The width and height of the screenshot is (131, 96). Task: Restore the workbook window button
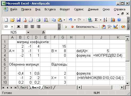click(x=123, y=14)
